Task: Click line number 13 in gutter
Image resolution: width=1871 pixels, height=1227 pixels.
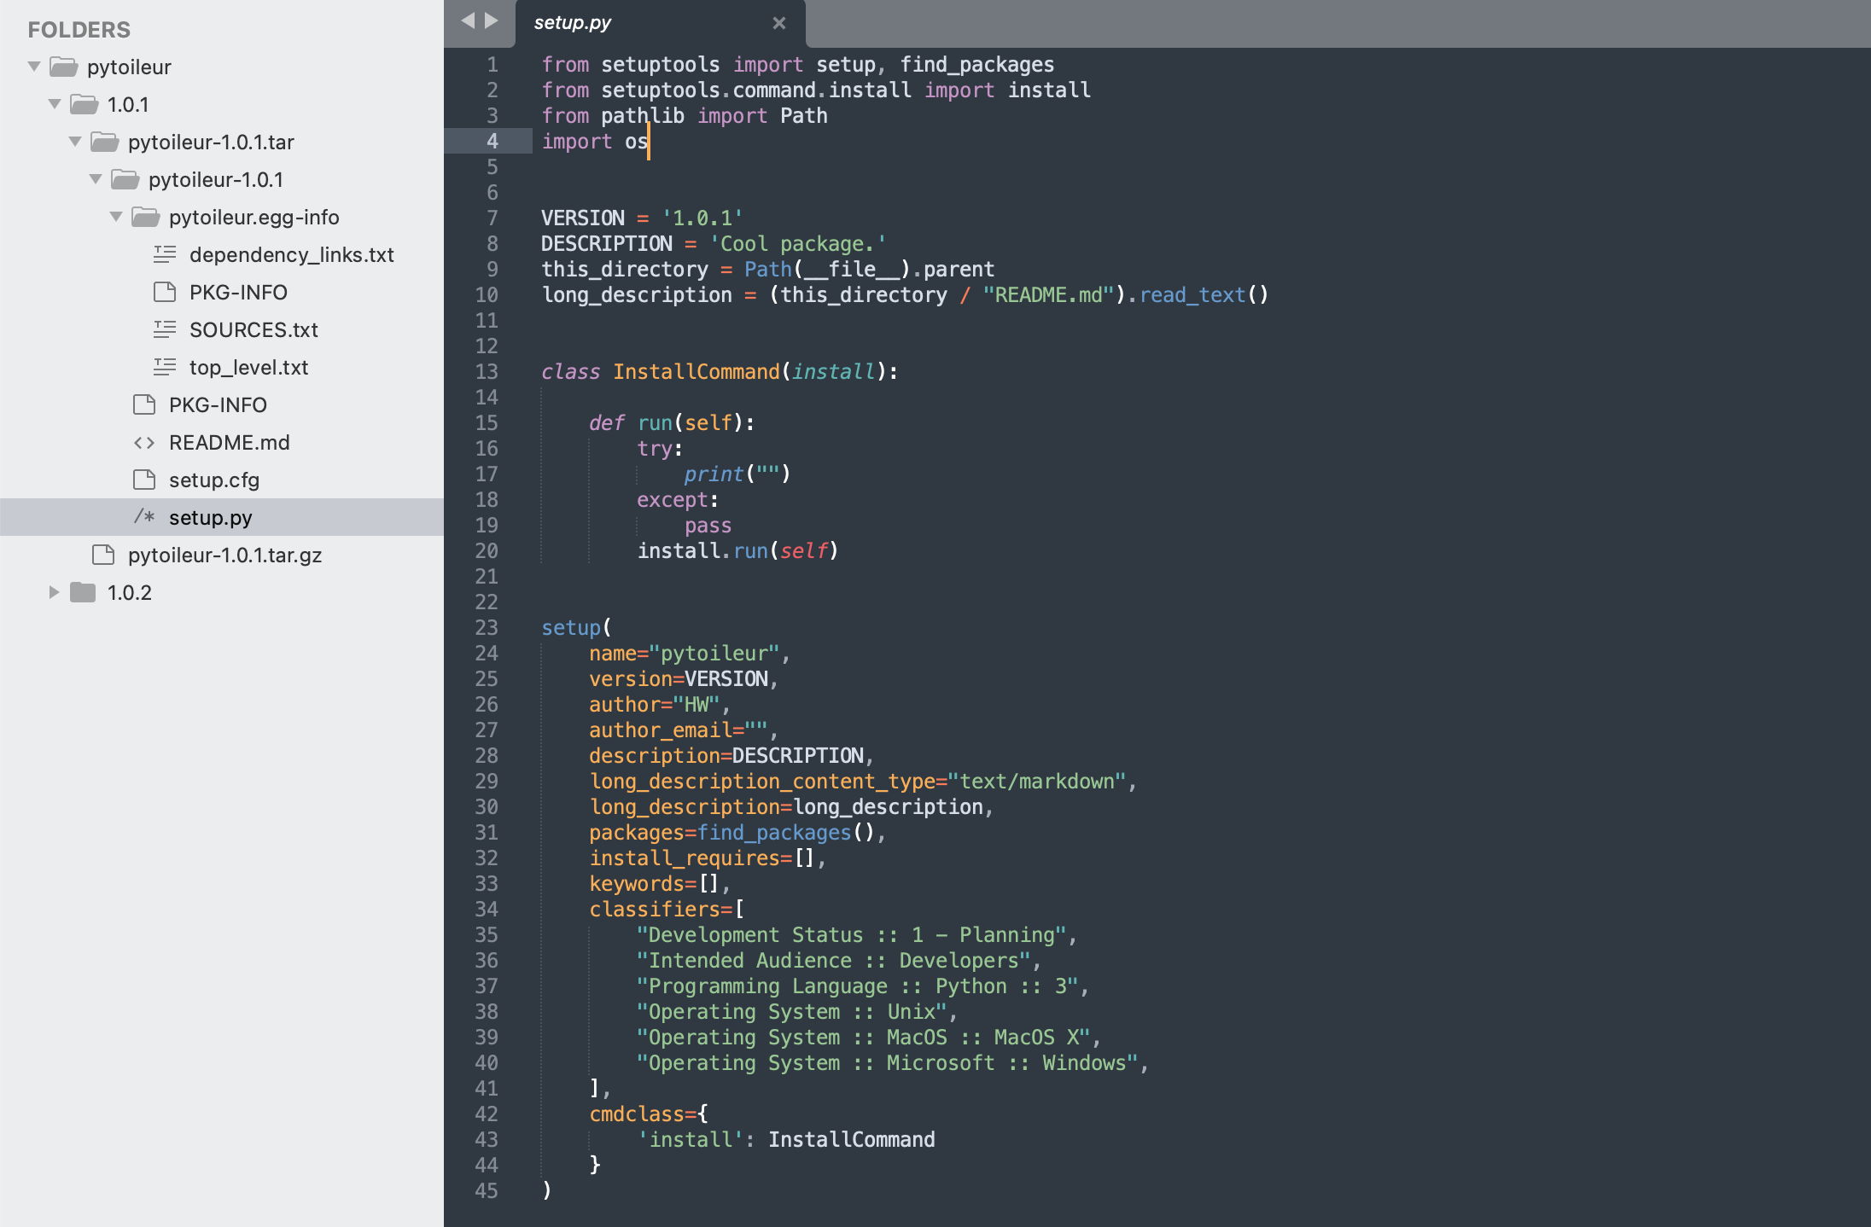Action: pyautogui.click(x=487, y=372)
